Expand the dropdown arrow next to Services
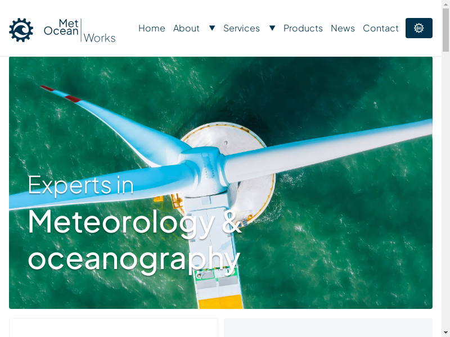This screenshot has width=450, height=337. coord(272,28)
